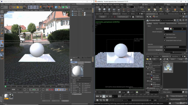This screenshot has width=188, height=105.
Task: Open ROP Camera dropdown in render view
Action: [x=140, y=17]
